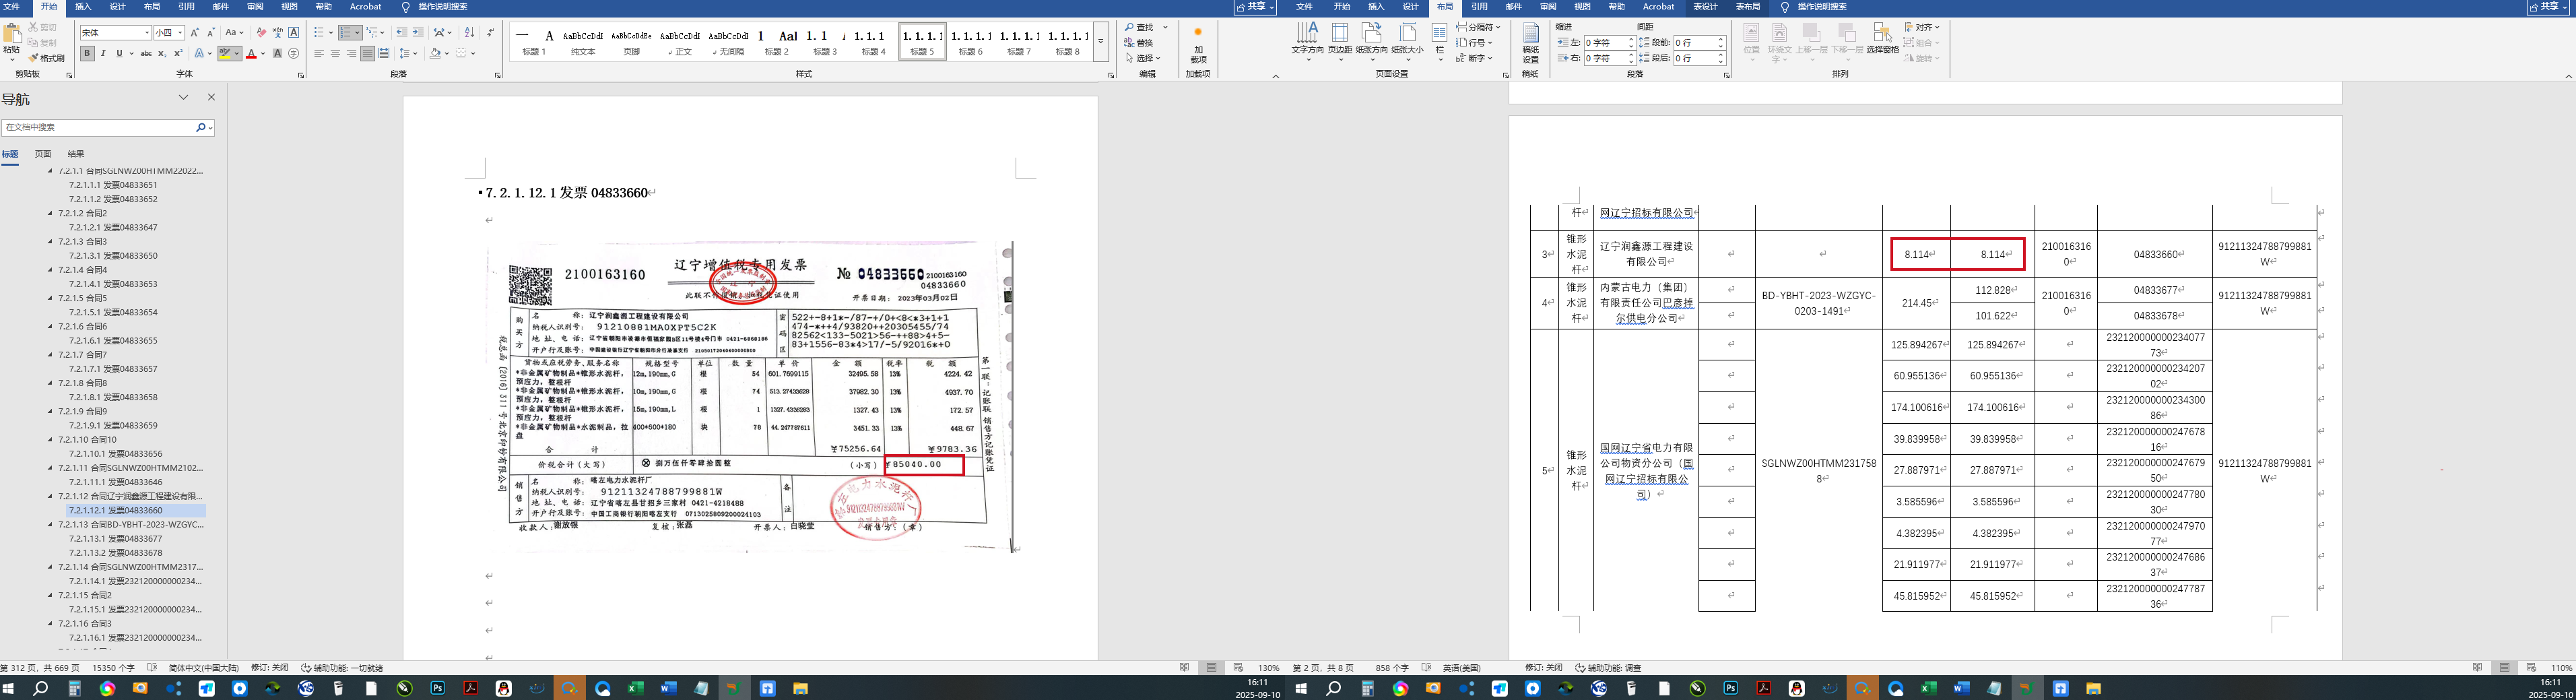The width and height of the screenshot is (2576, 700).
Task: Click the multilevel list icon
Action: coord(373,33)
